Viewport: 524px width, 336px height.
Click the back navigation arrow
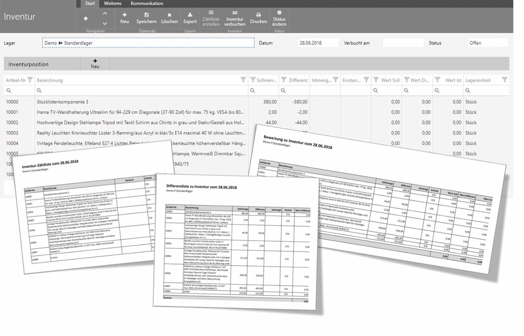tap(86, 19)
